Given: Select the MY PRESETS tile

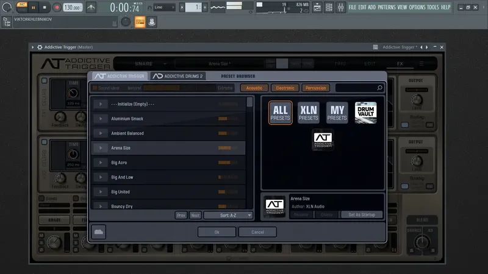Looking at the screenshot, I should point(337,113).
